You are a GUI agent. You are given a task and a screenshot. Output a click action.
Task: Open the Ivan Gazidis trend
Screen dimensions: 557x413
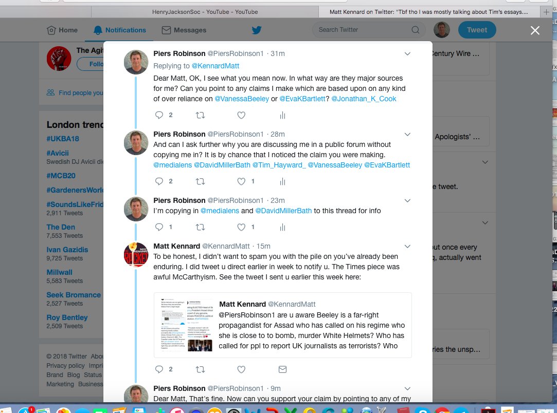click(x=67, y=250)
